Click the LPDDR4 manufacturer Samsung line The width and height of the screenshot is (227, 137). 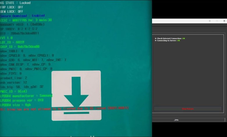pyautogui.click(x=26, y=96)
